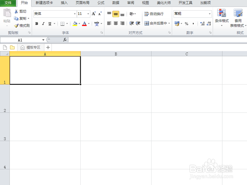247x185 pixels.
Task: Switch to the 插入 (Insert) tab
Action: coord(64,3)
